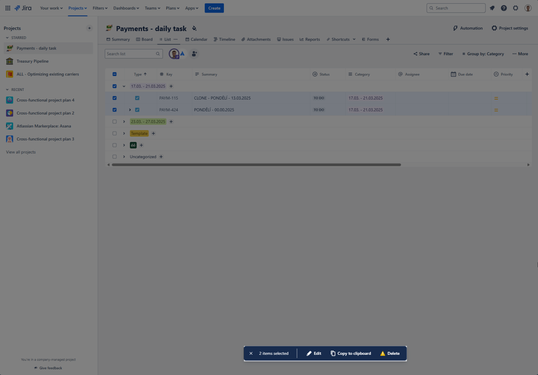Screen dimensions: 538x375
Task: Uncheck the PAYM-424 row checkbox
Action: tap(115, 110)
